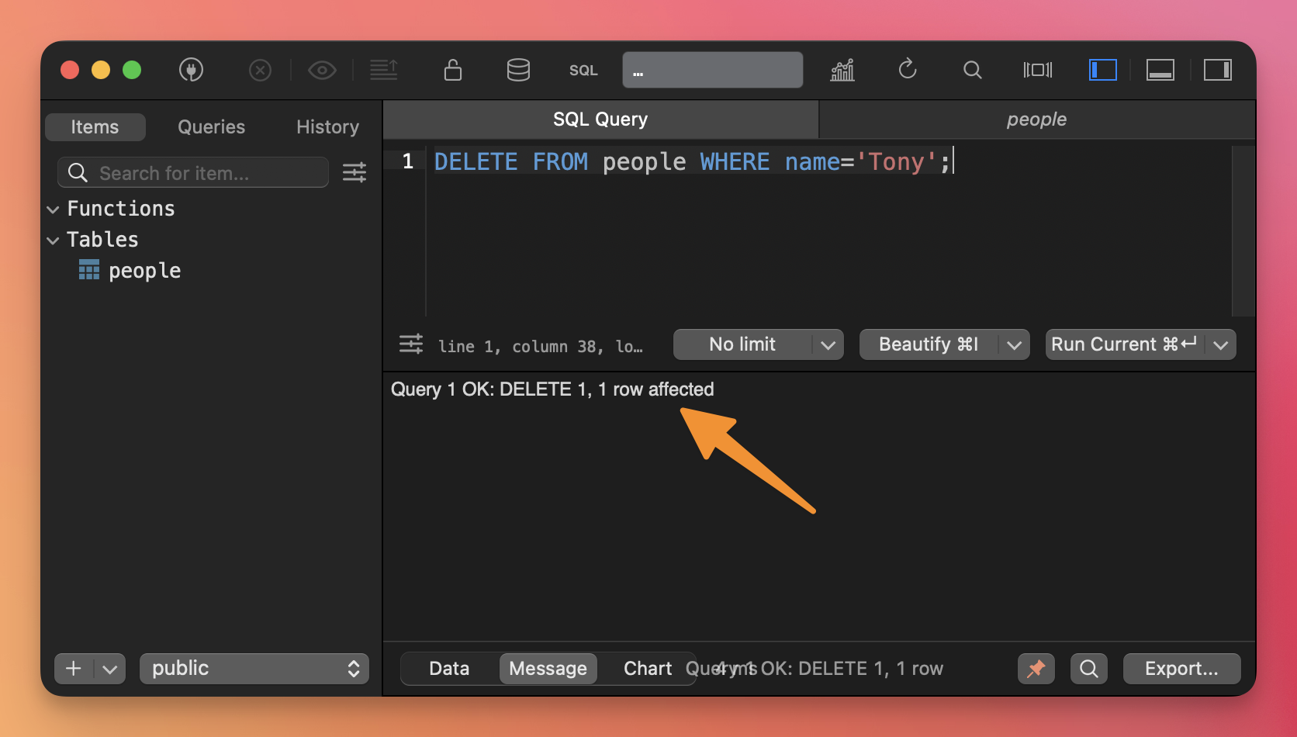Collapse the Tables tree section
The height and width of the screenshot is (737, 1297).
click(x=54, y=240)
